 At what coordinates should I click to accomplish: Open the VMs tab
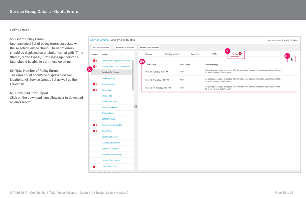[x=215, y=54]
